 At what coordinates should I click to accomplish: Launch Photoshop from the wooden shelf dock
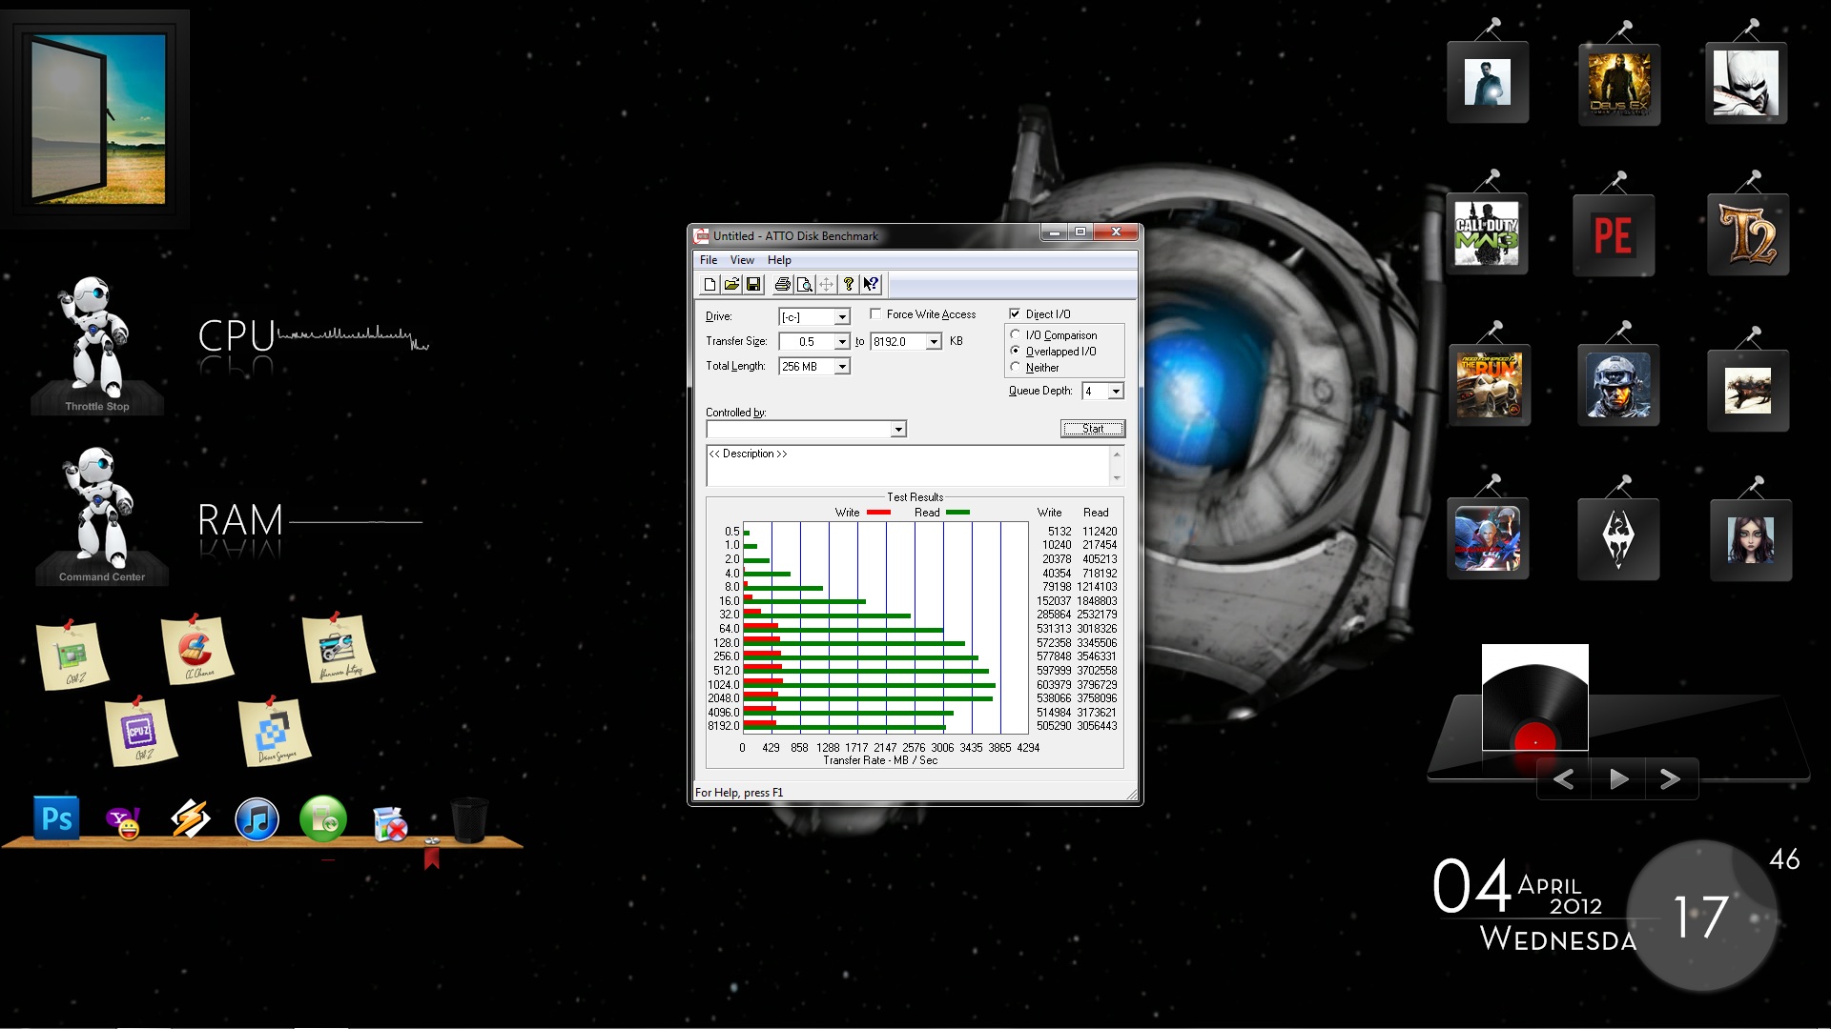(x=56, y=818)
